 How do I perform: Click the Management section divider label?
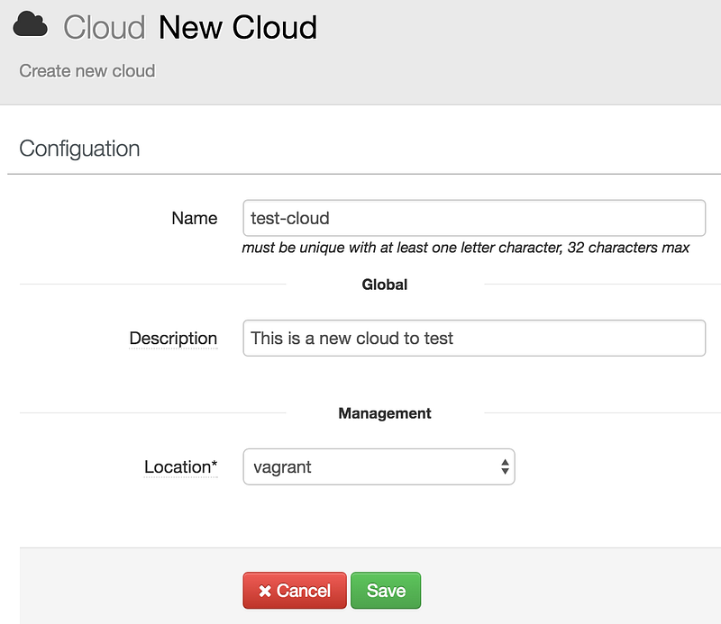[385, 413]
